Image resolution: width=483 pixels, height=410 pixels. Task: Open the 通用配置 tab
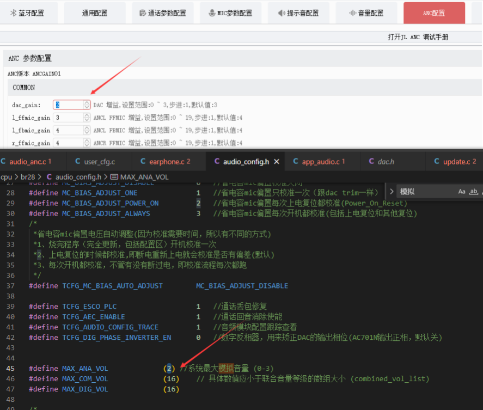coord(95,13)
